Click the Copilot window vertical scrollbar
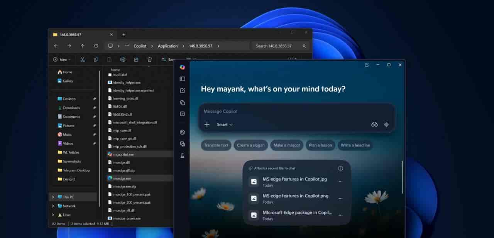Viewport: 494px width, 238px height. pos(402,177)
